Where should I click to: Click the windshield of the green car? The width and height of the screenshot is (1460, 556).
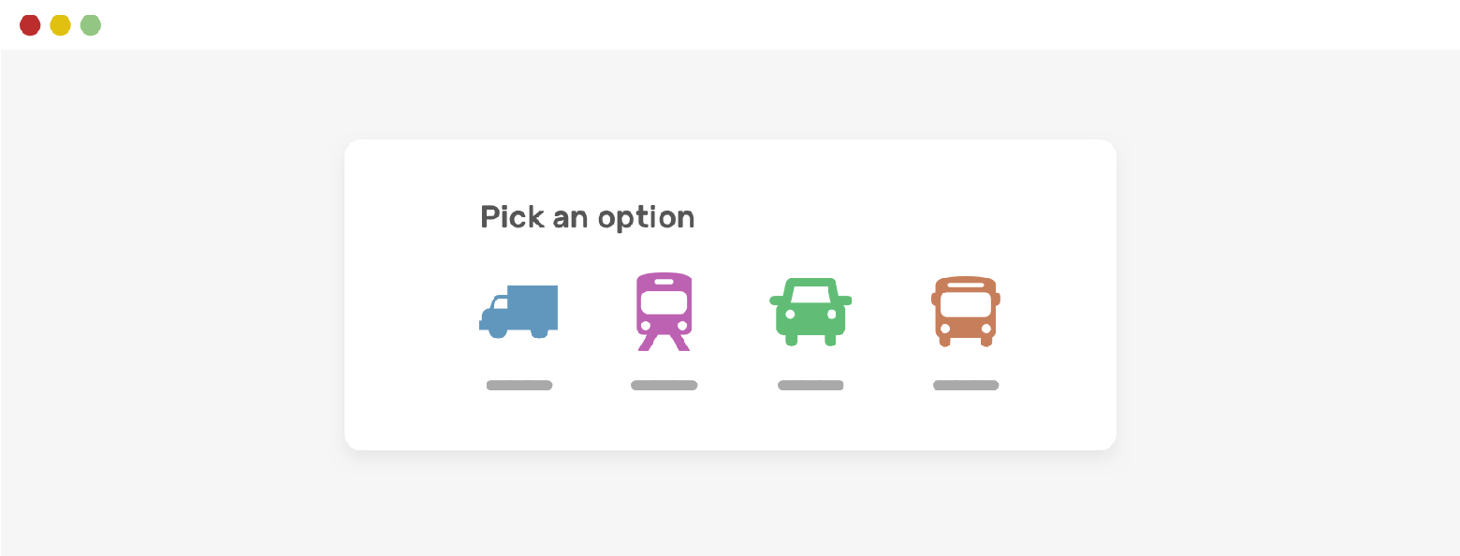[x=810, y=295]
